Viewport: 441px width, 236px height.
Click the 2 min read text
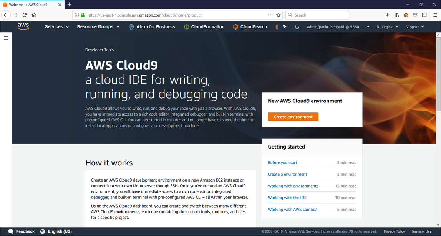pos(347,163)
